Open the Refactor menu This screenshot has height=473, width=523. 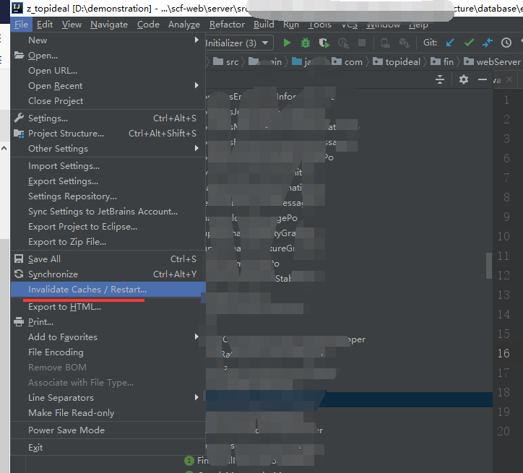[x=227, y=25]
